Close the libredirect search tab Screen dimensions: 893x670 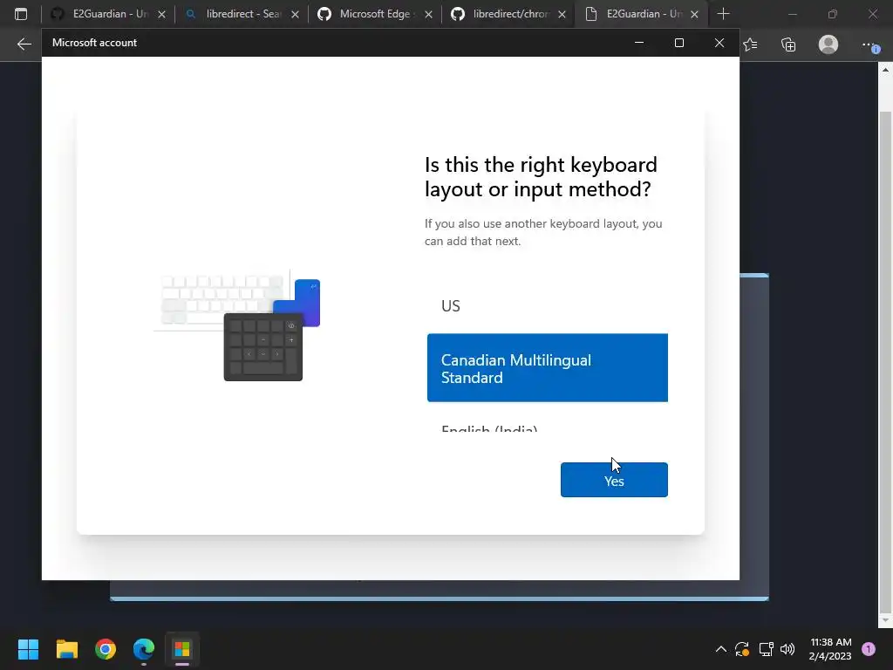point(295,15)
